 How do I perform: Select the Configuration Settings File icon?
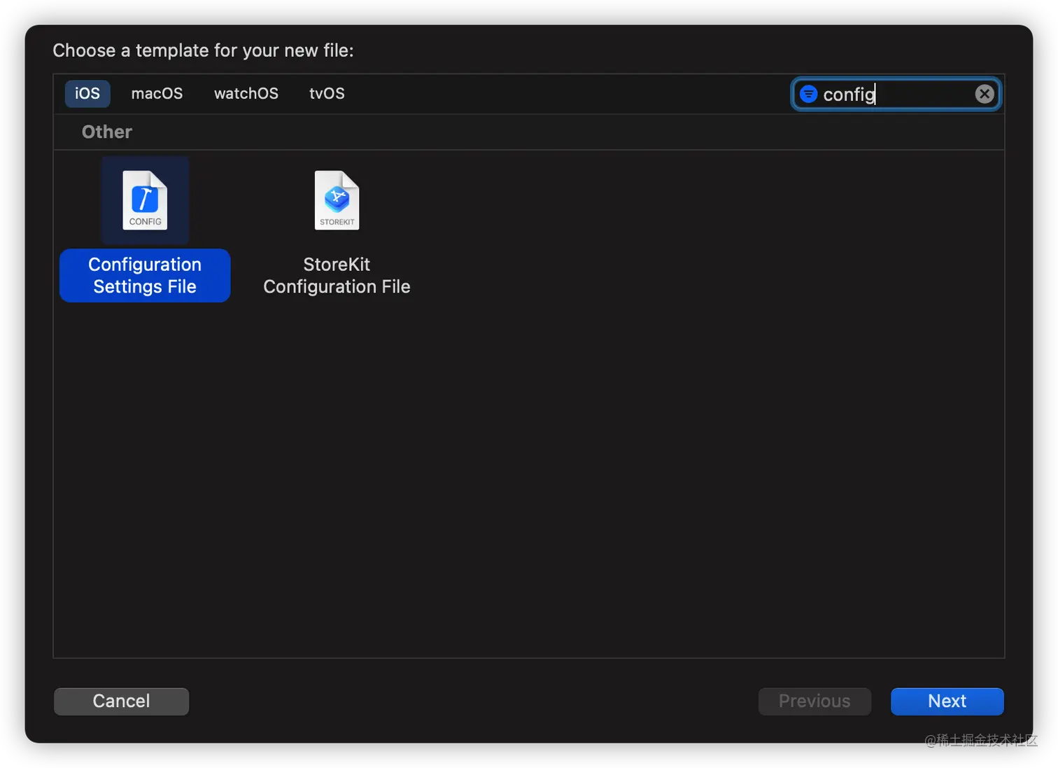pyautogui.click(x=145, y=200)
